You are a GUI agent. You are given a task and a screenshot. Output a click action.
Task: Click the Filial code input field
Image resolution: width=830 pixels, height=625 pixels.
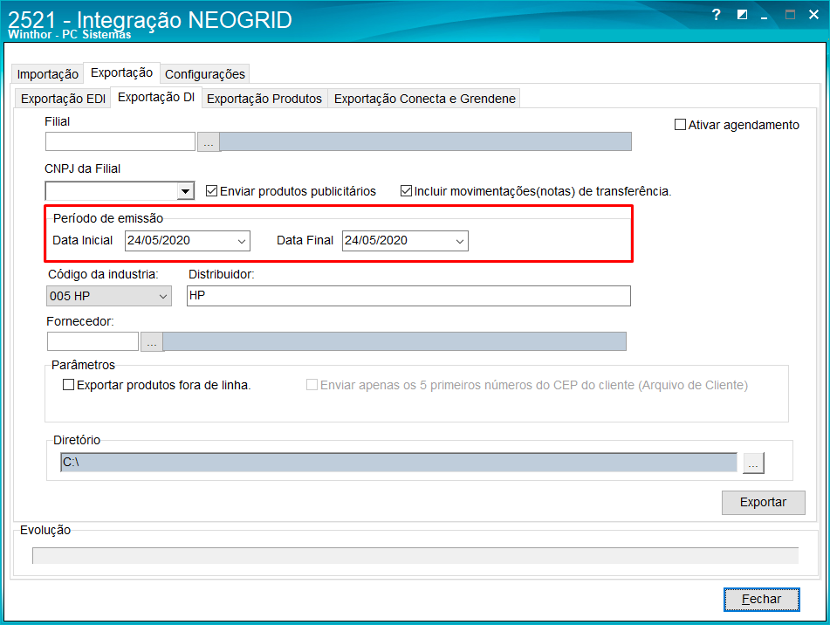pos(120,141)
